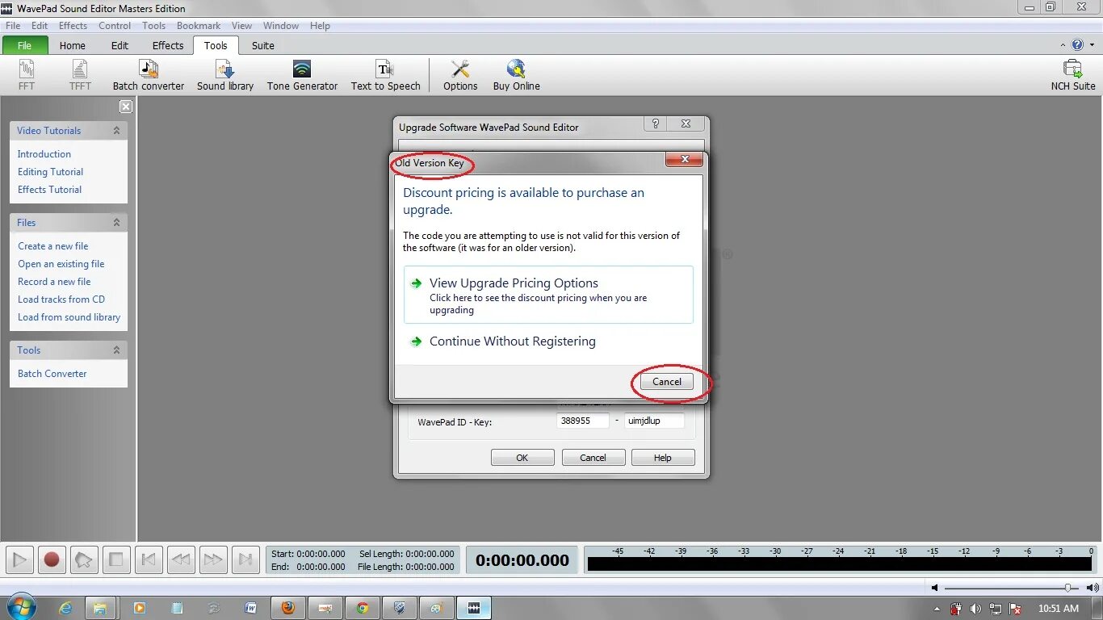Open the Editing Tutorial link

pos(50,172)
